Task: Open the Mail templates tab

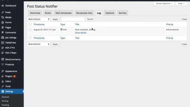Action: 64,13
